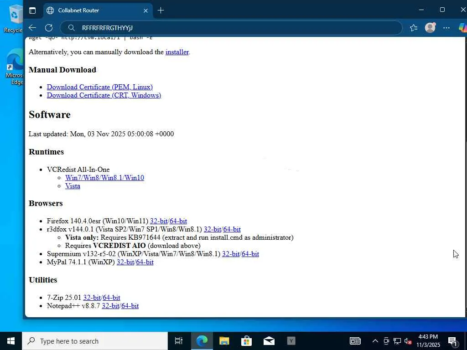Open the Copilot sidebar icon
Image resolution: width=467 pixels, height=350 pixels.
pos(463,28)
